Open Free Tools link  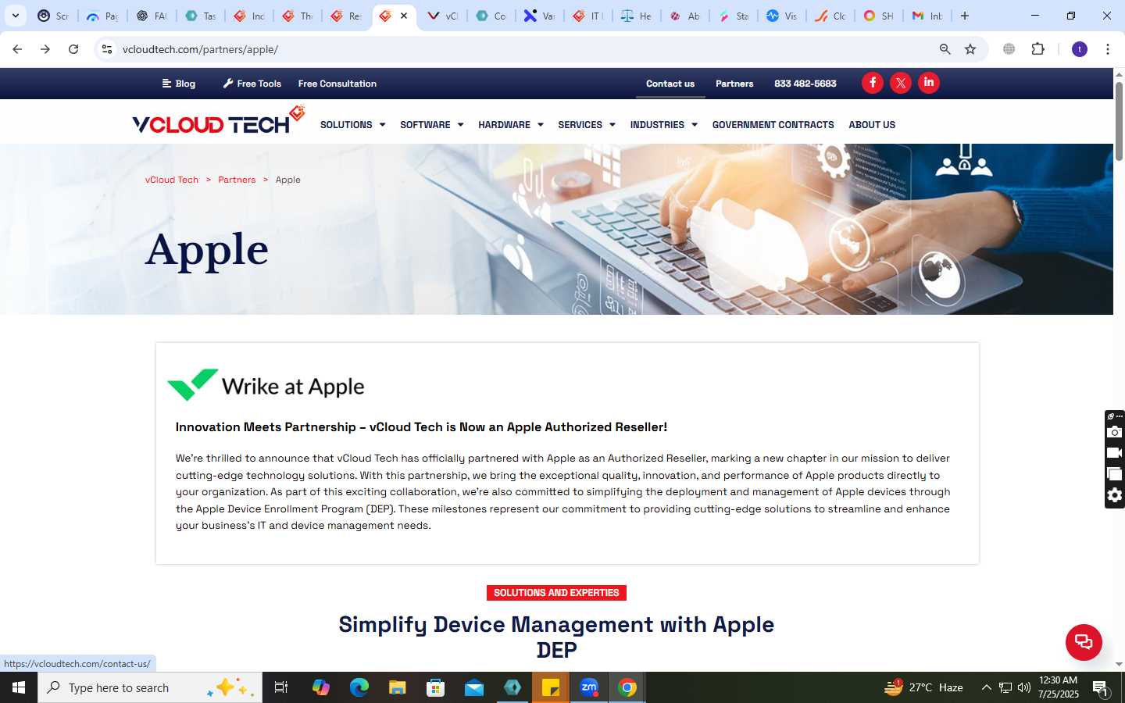[x=252, y=84]
